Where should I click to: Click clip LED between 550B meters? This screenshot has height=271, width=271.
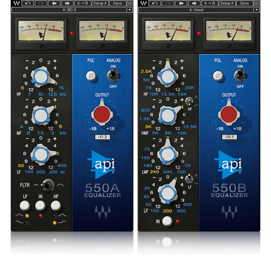(x=199, y=33)
